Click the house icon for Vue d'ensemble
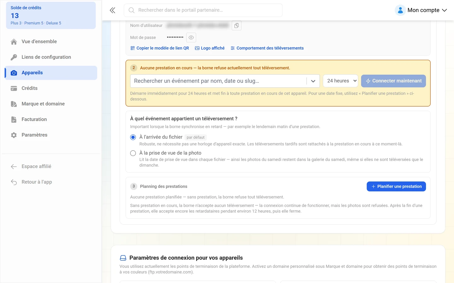Viewport: 454px width, 283px height. tap(14, 42)
